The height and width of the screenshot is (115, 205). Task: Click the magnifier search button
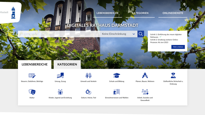tap(141, 34)
